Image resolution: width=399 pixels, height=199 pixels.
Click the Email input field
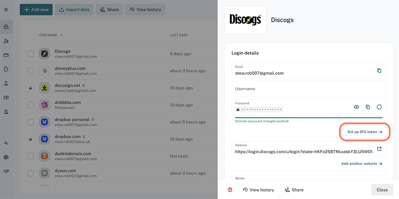pyautogui.click(x=309, y=71)
